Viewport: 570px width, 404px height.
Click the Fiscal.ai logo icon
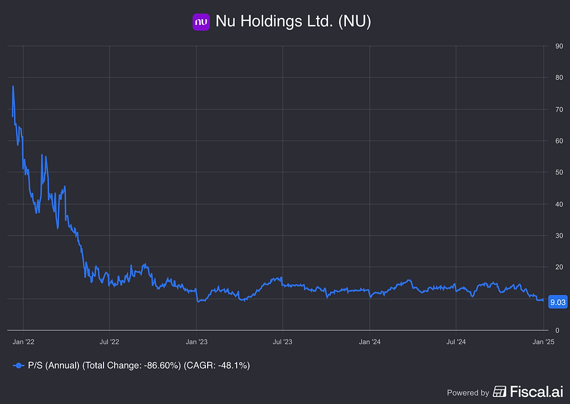pos(500,392)
